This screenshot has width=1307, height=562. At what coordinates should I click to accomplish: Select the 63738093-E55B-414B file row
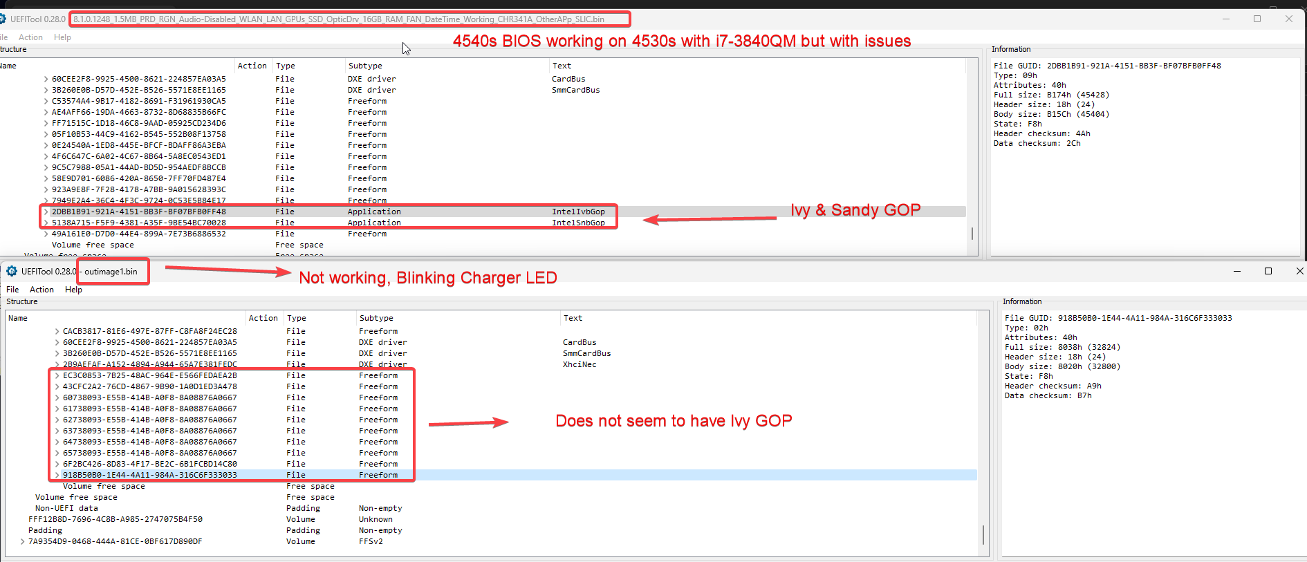point(491,431)
